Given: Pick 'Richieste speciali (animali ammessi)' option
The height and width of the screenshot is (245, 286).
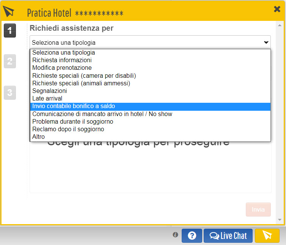Looking at the screenshot, I should click(81, 83).
